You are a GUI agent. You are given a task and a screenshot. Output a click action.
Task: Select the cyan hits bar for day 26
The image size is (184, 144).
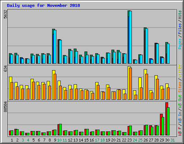point(147,46)
